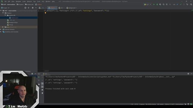Open the profiler icon in top toolbar
The image size is (193, 108).
(163, 4)
